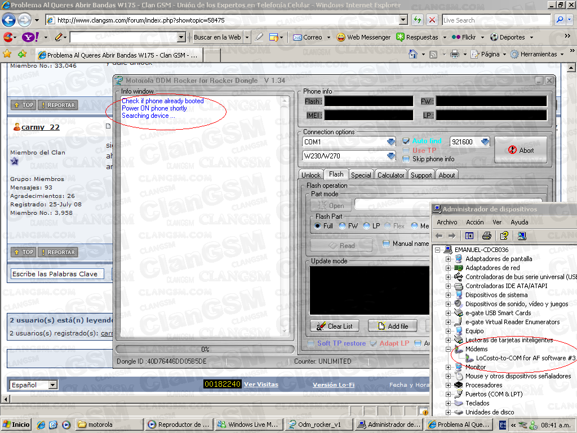Toggle the Auto find checkbox
This screenshot has height=433, width=577.
point(406,141)
